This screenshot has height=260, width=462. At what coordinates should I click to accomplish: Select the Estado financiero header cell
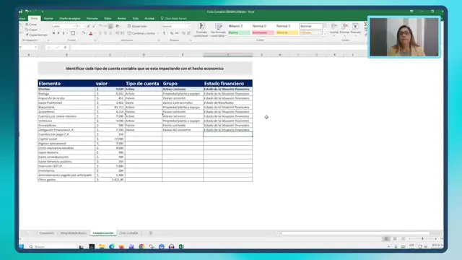pyautogui.click(x=228, y=84)
